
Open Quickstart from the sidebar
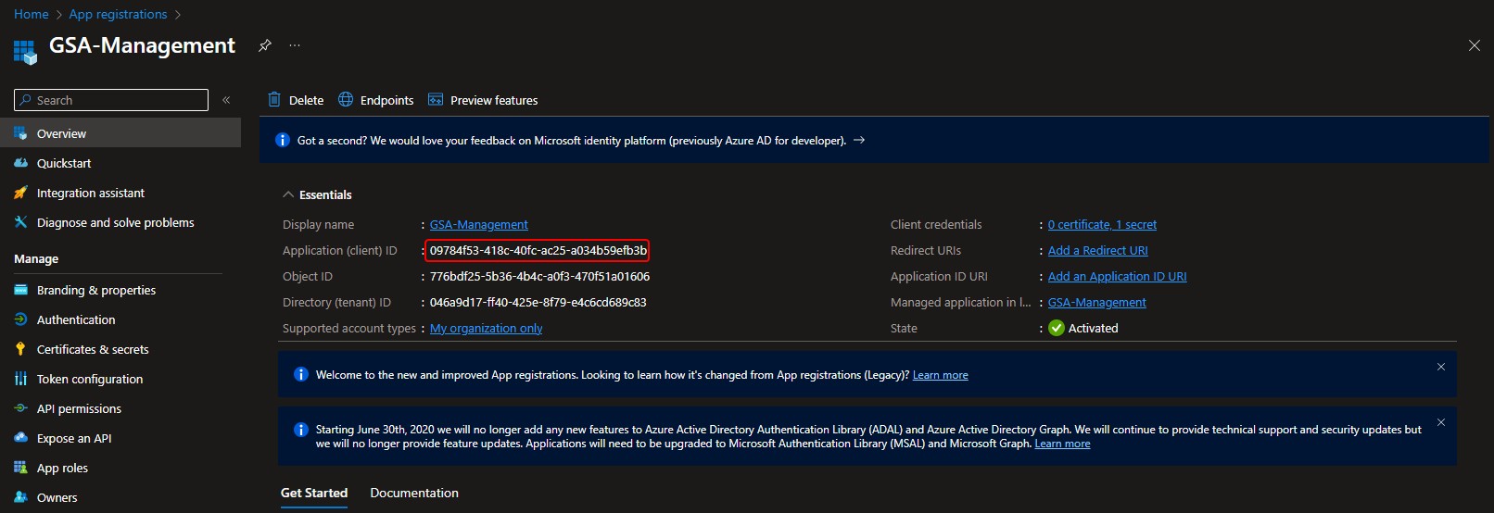coord(64,163)
